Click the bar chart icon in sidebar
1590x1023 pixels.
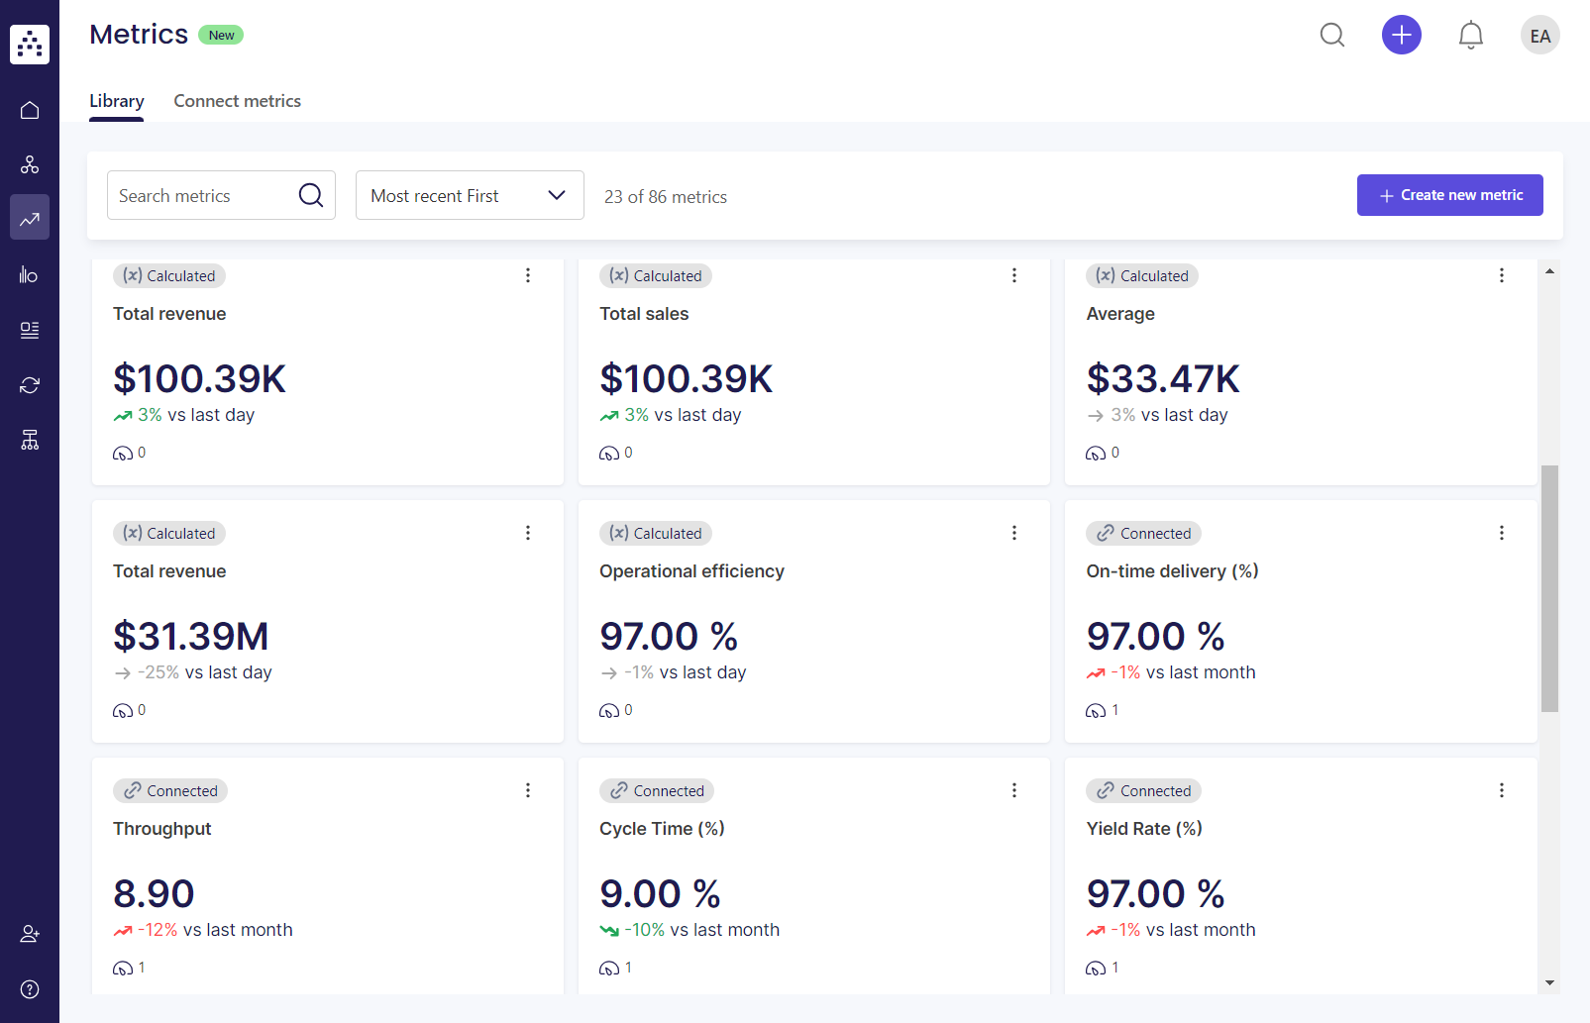pyautogui.click(x=30, y=274)
